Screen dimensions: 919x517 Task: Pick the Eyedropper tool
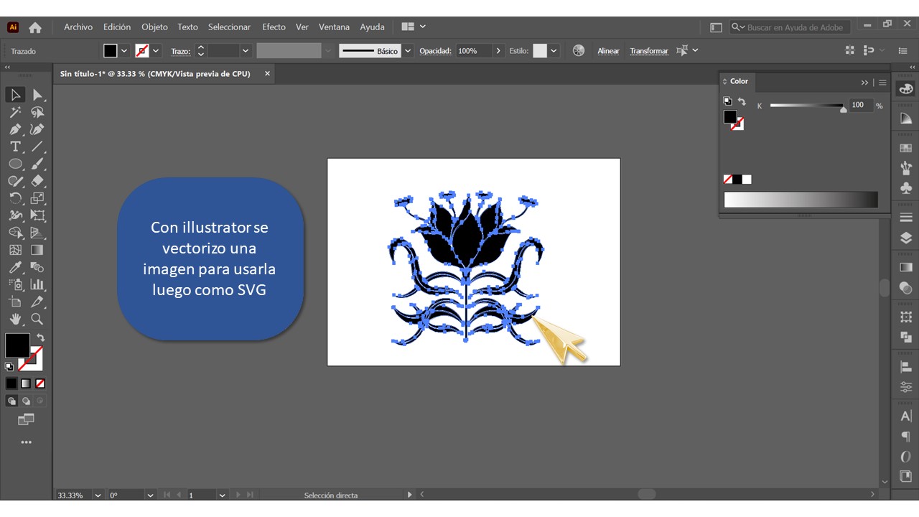coord(15,267)
